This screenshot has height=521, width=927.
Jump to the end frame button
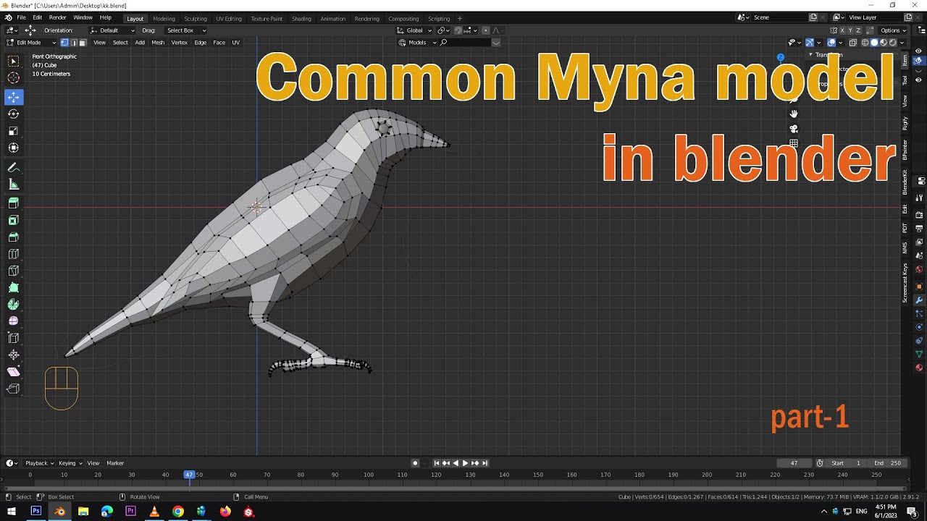tap(485, 463)
